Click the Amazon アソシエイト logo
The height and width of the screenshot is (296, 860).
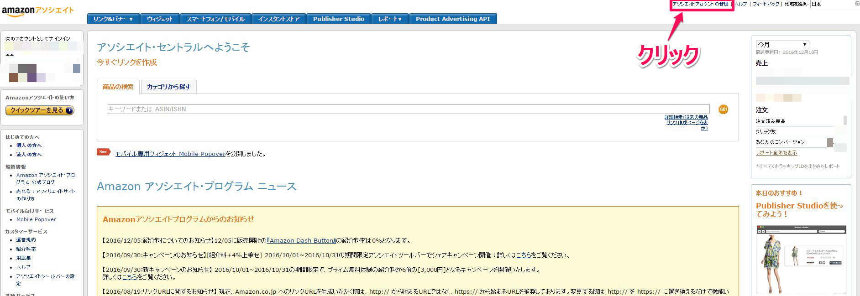[38, 11]
